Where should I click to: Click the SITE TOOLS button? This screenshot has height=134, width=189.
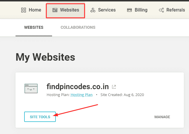click(40, 117)
